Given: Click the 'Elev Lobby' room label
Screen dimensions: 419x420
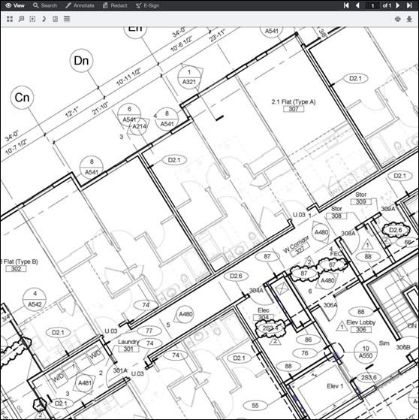Looking at the screenshot, I should click(360, 322).
